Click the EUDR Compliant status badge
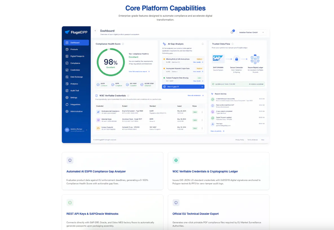 coord(102,85)
